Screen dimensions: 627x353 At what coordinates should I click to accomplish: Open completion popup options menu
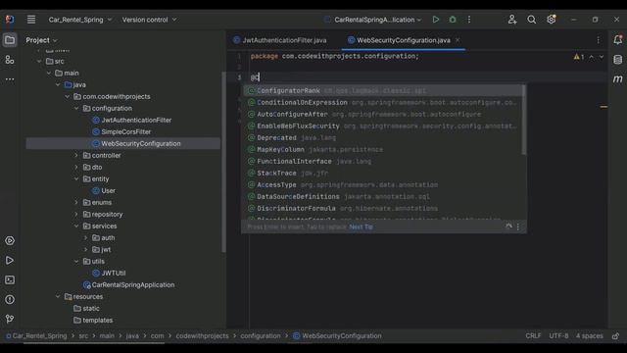[518, 227]
